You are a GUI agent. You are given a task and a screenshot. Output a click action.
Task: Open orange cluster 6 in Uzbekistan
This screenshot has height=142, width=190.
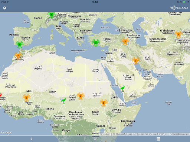tap(178, 34)
